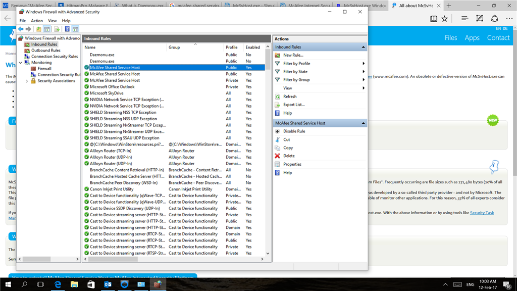Select first Daemonu.exe rule
517x291 pixels.
(x=174, y=55)
